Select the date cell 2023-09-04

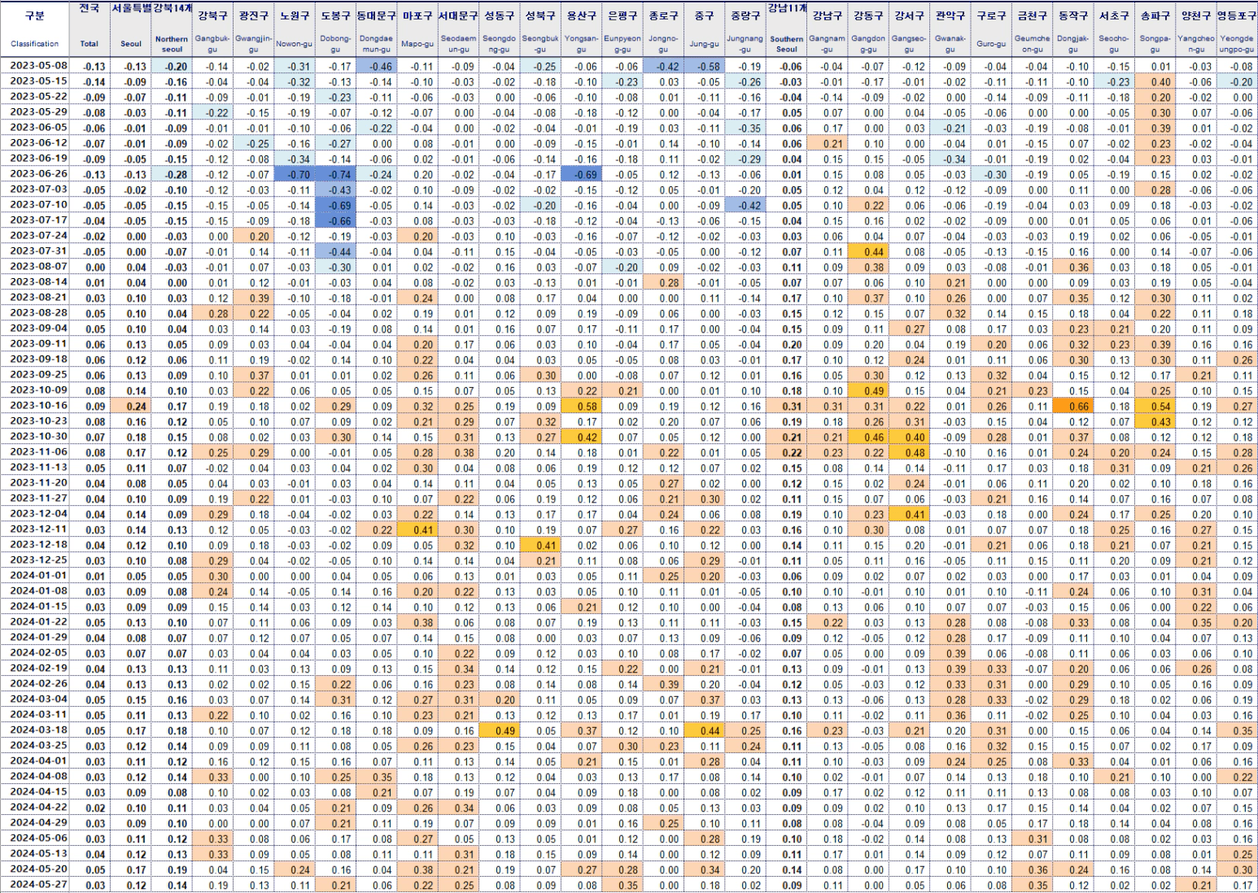click(x=39, y=328)
